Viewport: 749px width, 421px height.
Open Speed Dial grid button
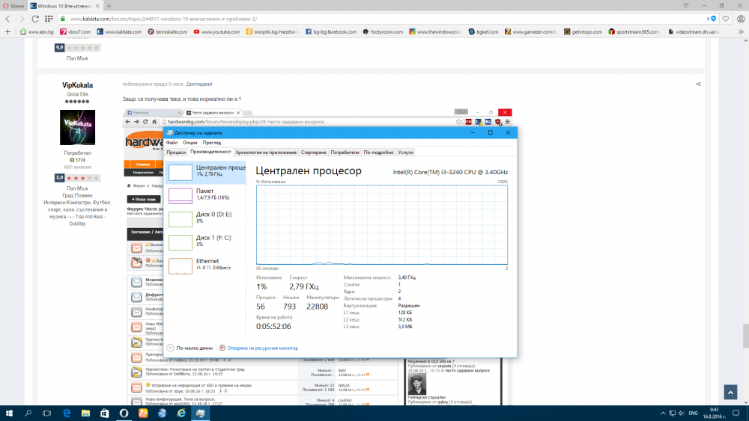click(x=49, y=19)
